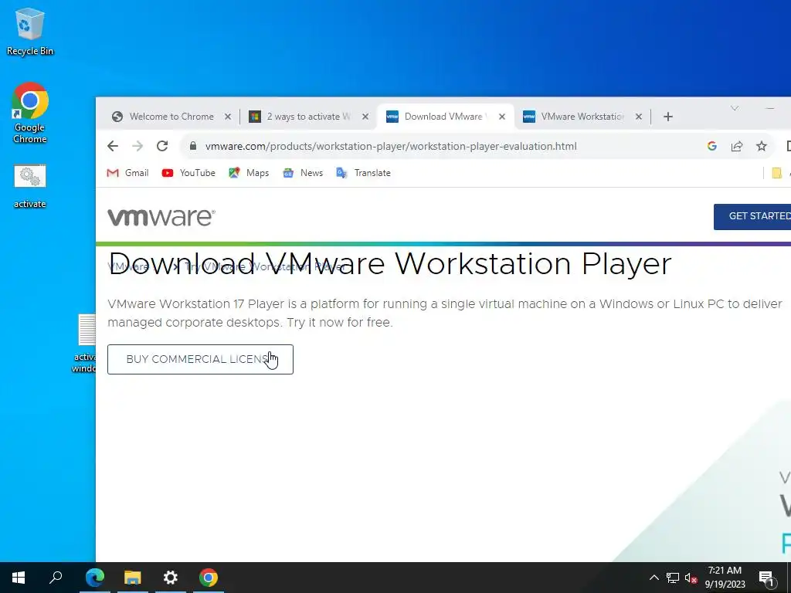Reload the VMware page
Screen dimensions: 791x593
[x=162, y=146]
